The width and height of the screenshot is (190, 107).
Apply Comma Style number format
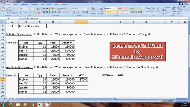[x=81, y=12]
